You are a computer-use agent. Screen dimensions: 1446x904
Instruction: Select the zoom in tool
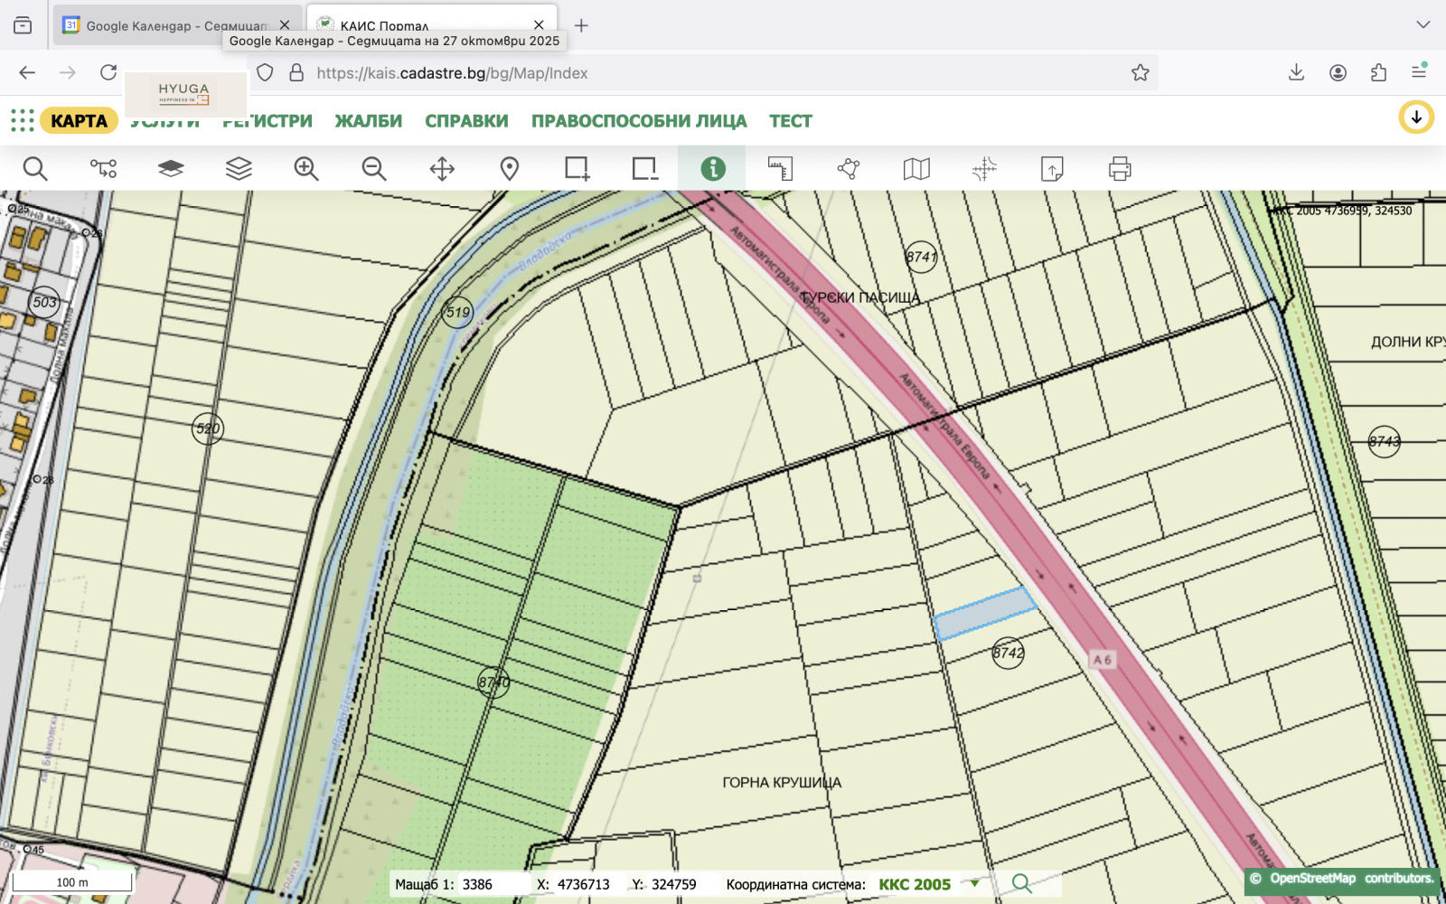point(306,169)
